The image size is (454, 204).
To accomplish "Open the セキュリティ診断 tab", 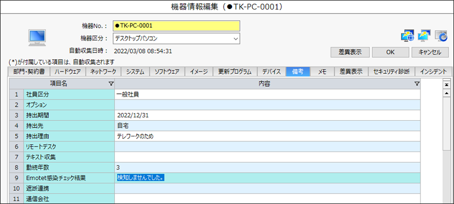I will coord(391,72).
